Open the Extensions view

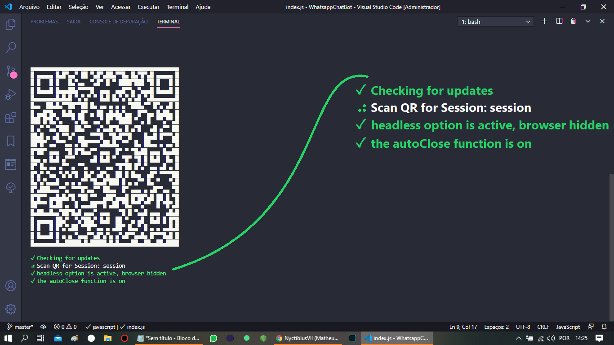point(11,118)
